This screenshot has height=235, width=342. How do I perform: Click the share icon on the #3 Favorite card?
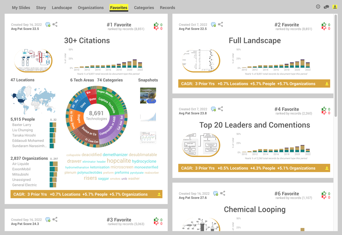(x=55, y=219)
